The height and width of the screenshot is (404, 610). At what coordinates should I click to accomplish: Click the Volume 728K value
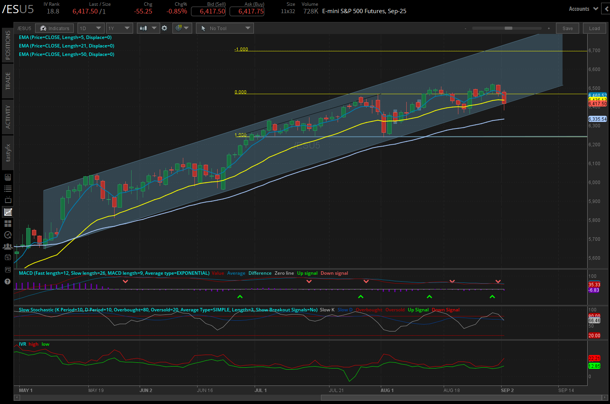[x=311, y=12]
